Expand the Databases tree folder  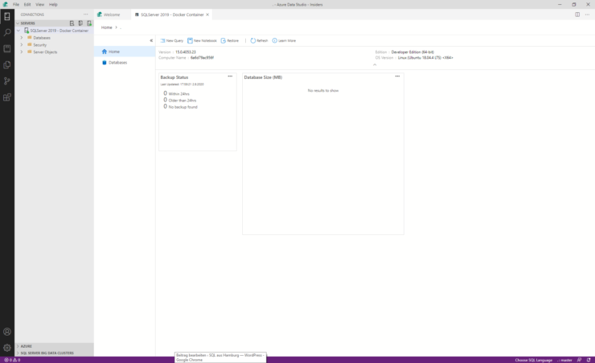[22, 38]
